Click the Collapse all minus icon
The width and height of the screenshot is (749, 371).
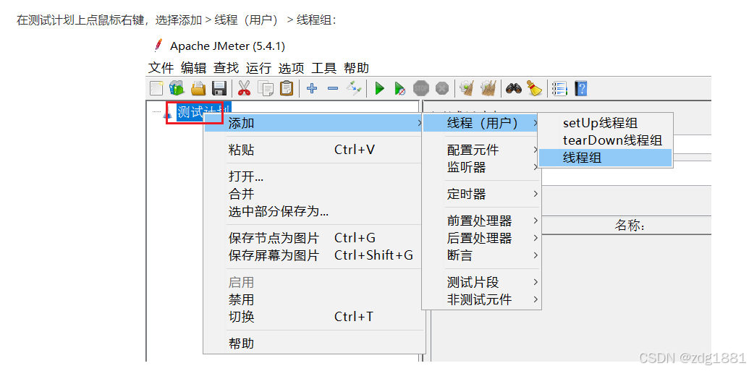(333, 88)
